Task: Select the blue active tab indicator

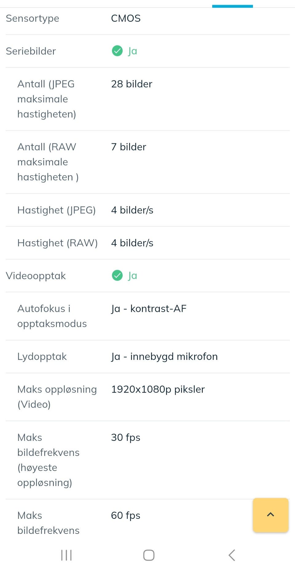Action: (232, 6)
